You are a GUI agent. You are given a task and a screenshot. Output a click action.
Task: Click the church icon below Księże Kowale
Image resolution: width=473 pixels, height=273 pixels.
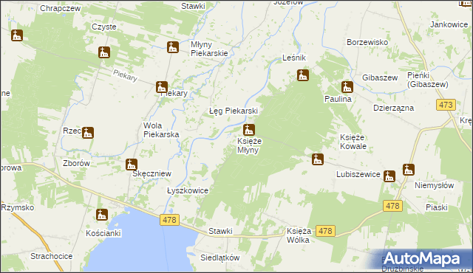point(318,159)
